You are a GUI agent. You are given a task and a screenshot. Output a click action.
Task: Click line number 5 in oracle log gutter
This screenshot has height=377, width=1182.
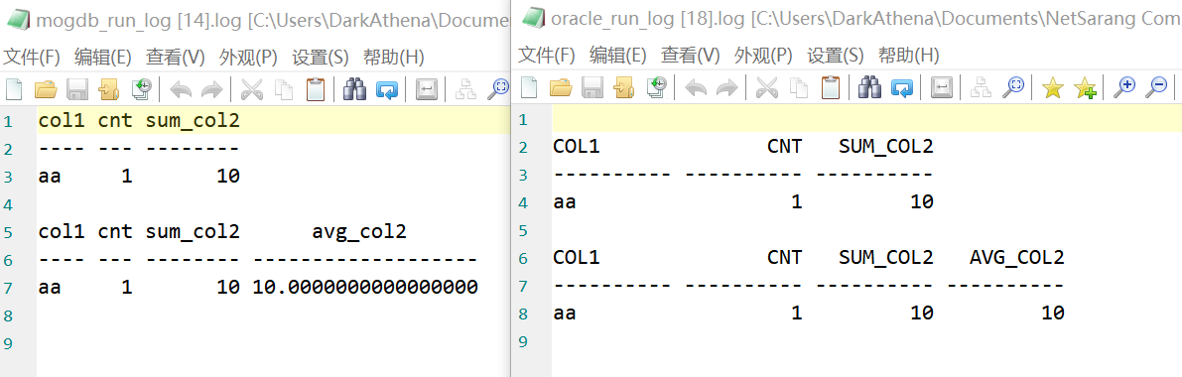(523, 230)
